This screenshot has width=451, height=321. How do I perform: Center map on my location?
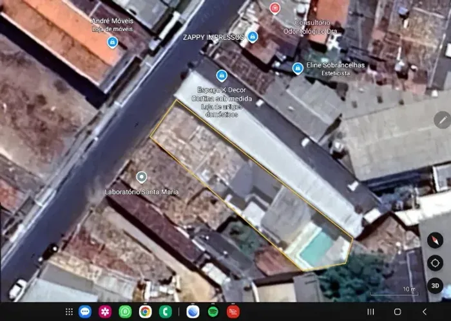pos(435,262)
